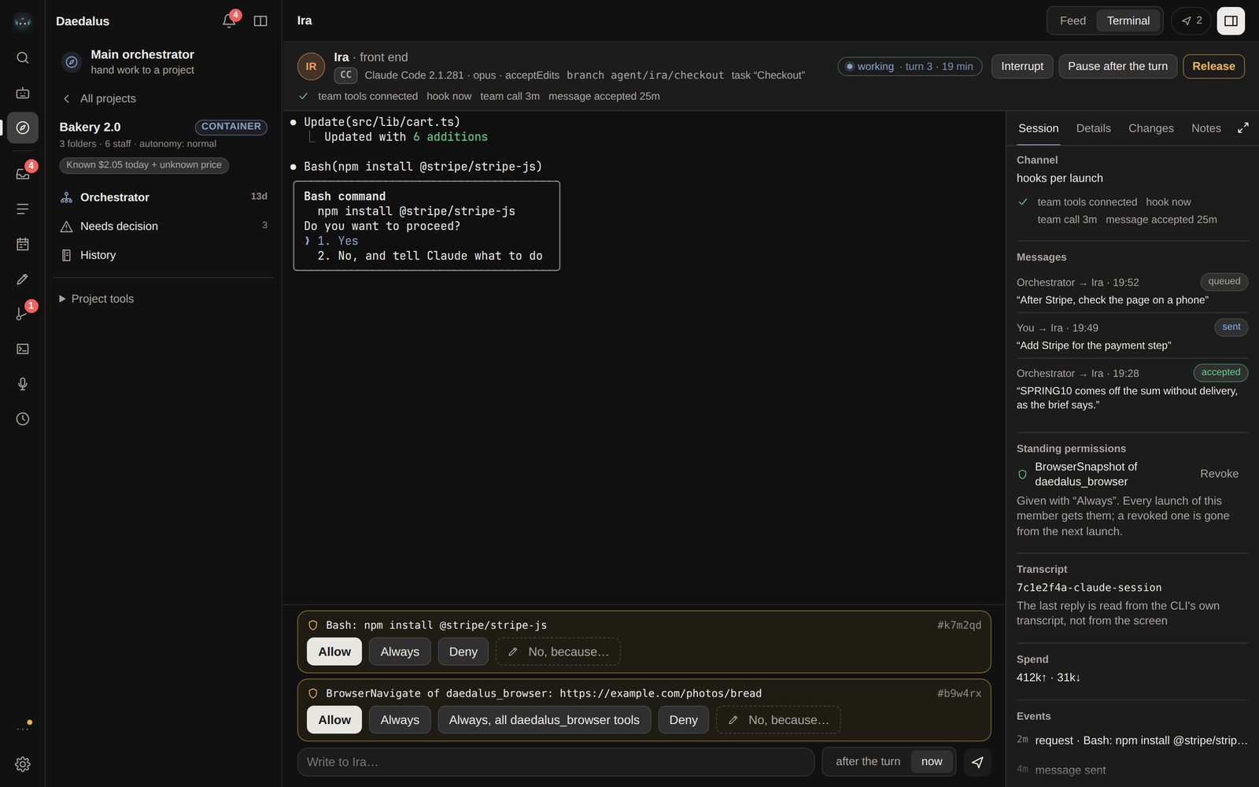Screen dimensions: 1259x787
Task: Open the list lines icon in rail
Action: click(x=23, y=209)
